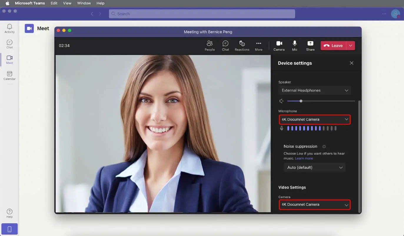Mute the Mic in meeting toolbar
This screenshot has height=236, width=404.
pos(295,46)
